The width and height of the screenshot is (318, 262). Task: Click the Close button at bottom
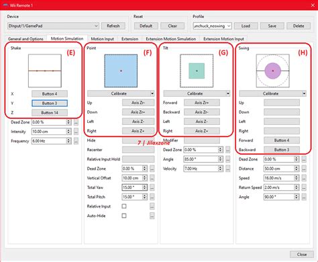302,255
